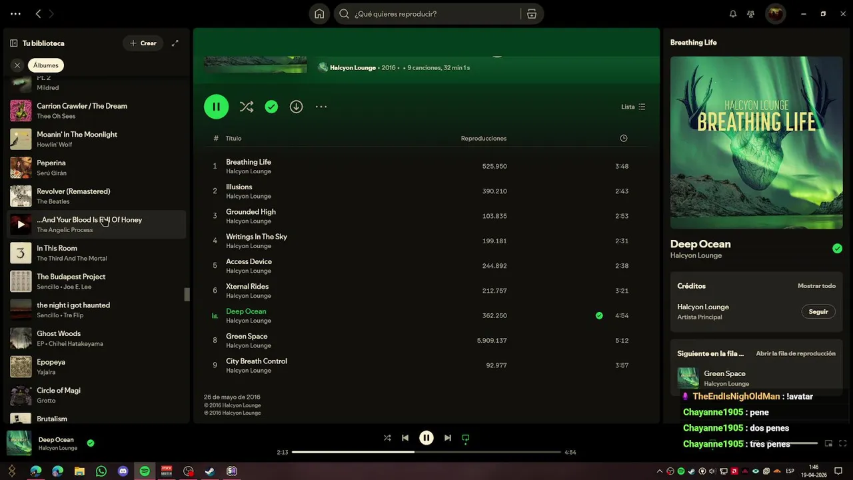
Task: Open the three-dots app menu
Action: 15,13
